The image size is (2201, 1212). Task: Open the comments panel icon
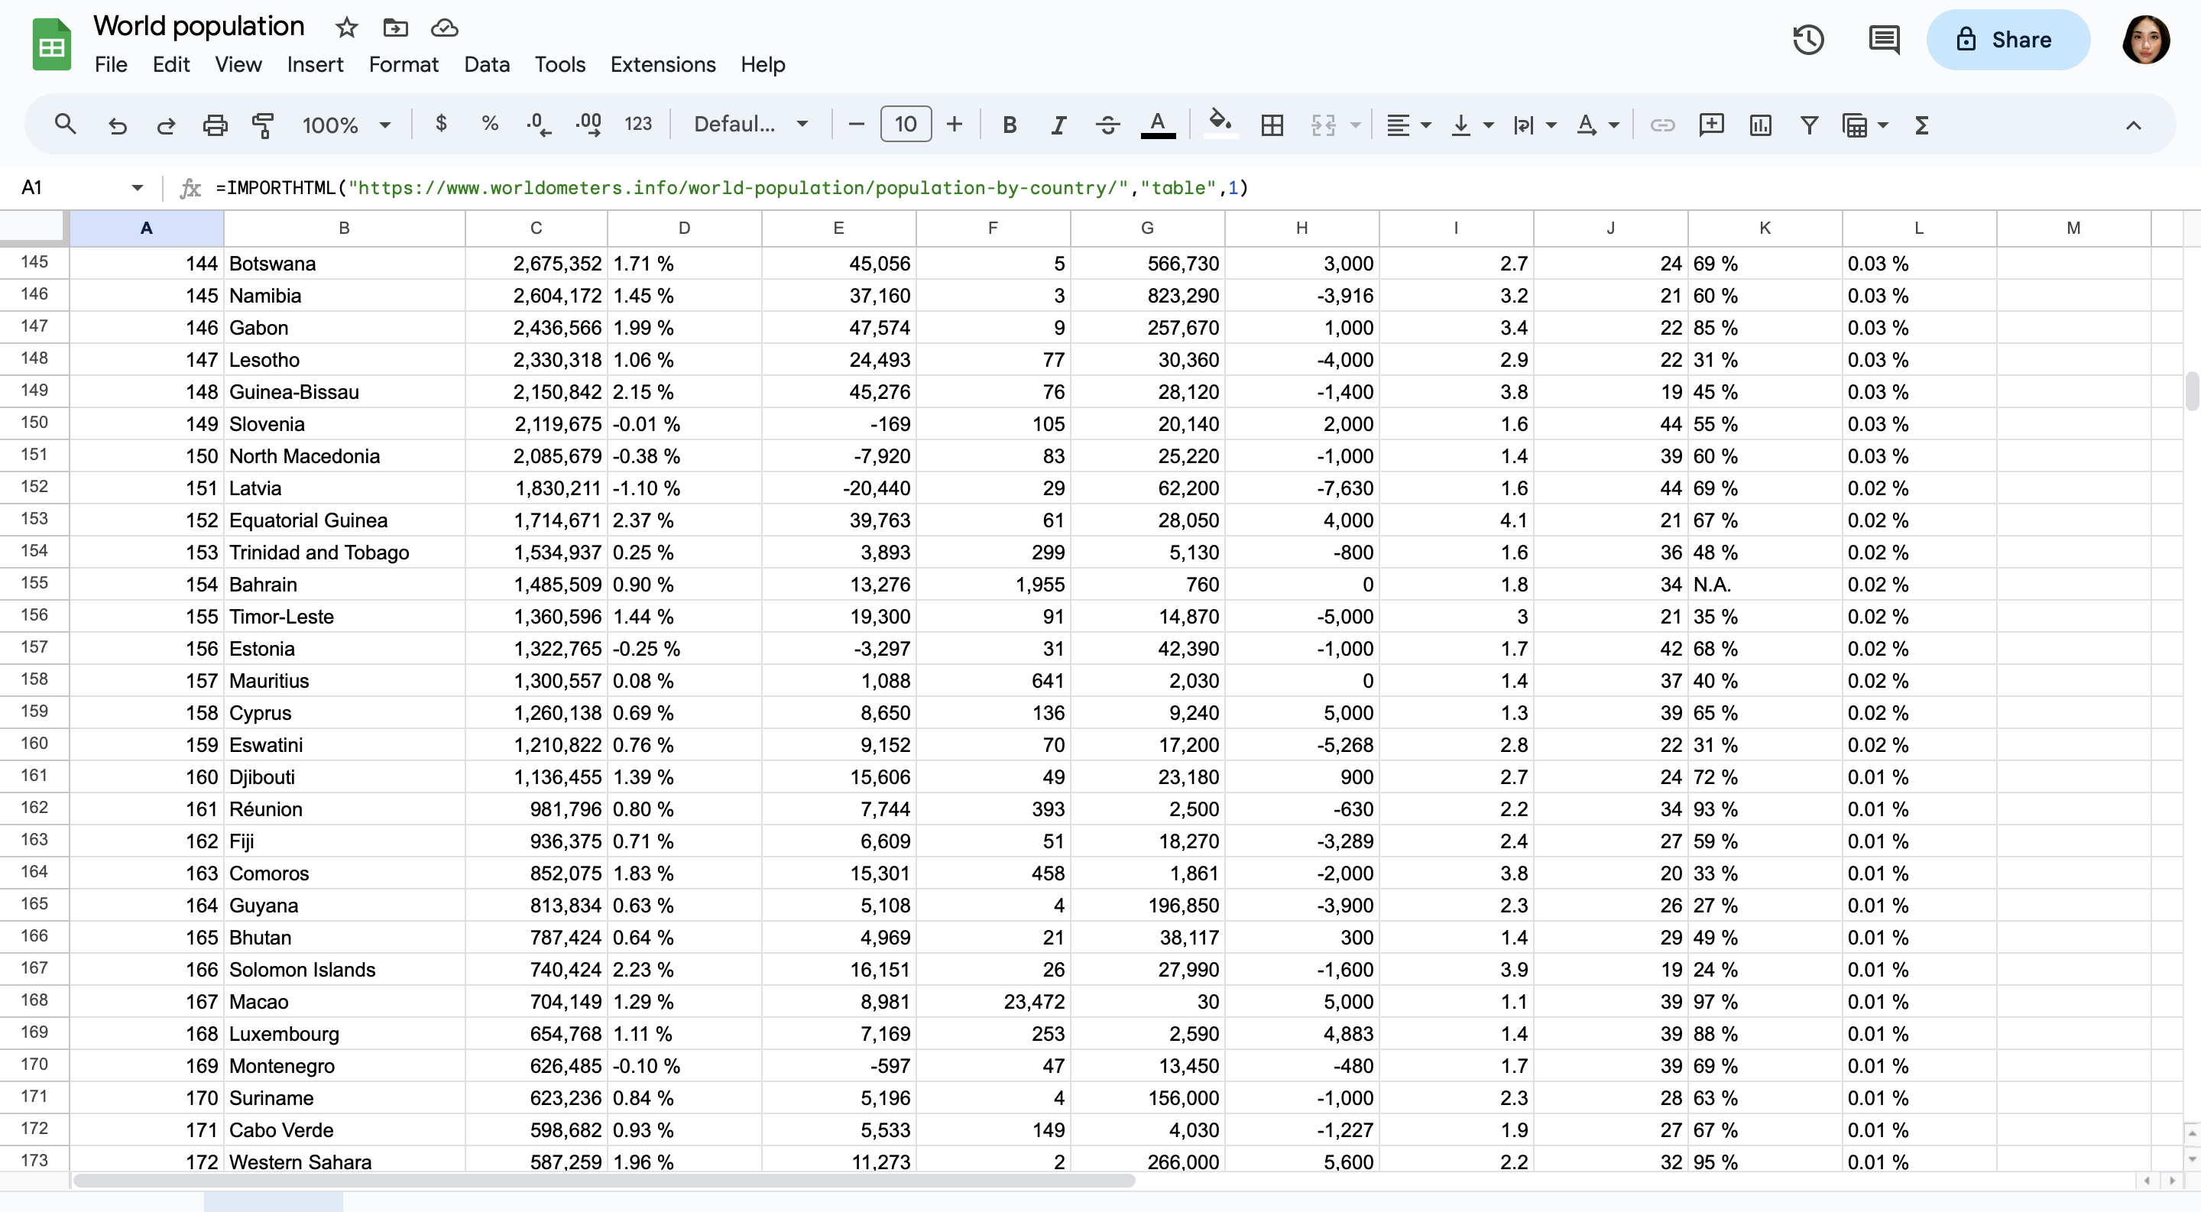(1883, 39)
